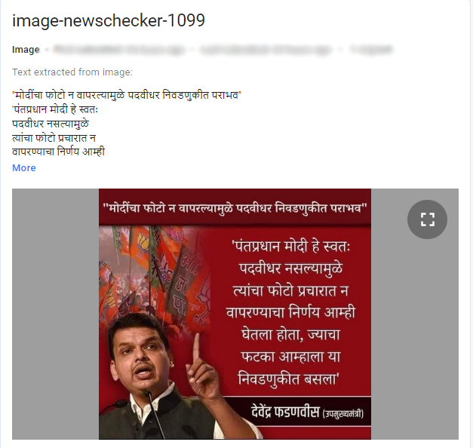
Task: Click the gray area left of the picture
Action: point(56,314)
